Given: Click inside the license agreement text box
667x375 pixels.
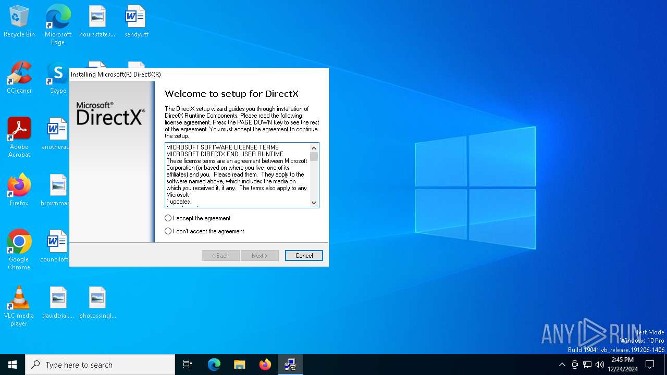Looking at the screenshot, I should tap(237, 175).
